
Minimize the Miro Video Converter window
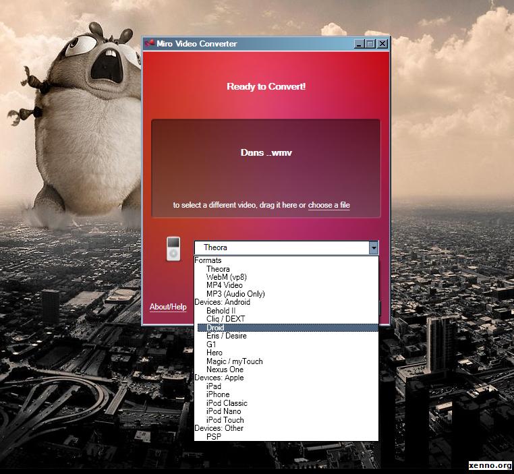(359, 44)
